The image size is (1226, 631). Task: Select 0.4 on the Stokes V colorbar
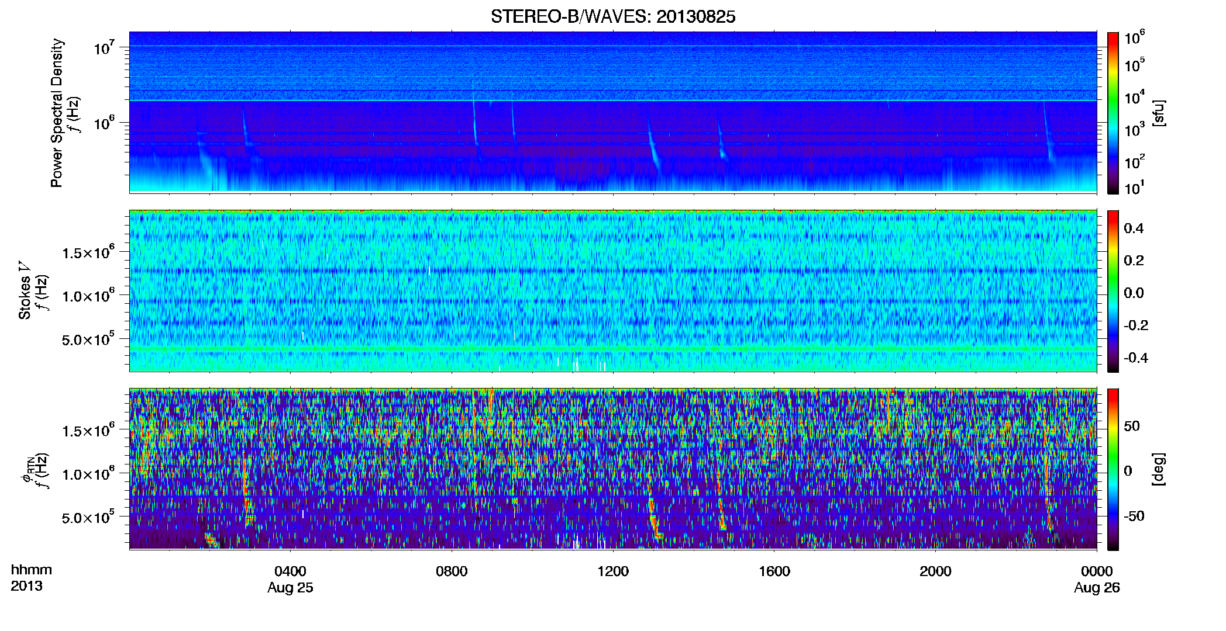[1134, 228]
